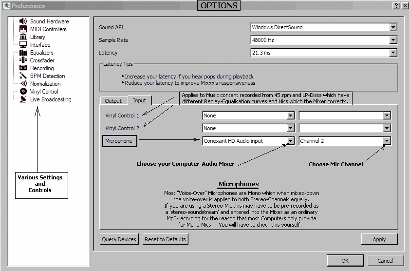Open BPM Detection settings
This screenshot has height=271, width=409.
pos(48,76)
